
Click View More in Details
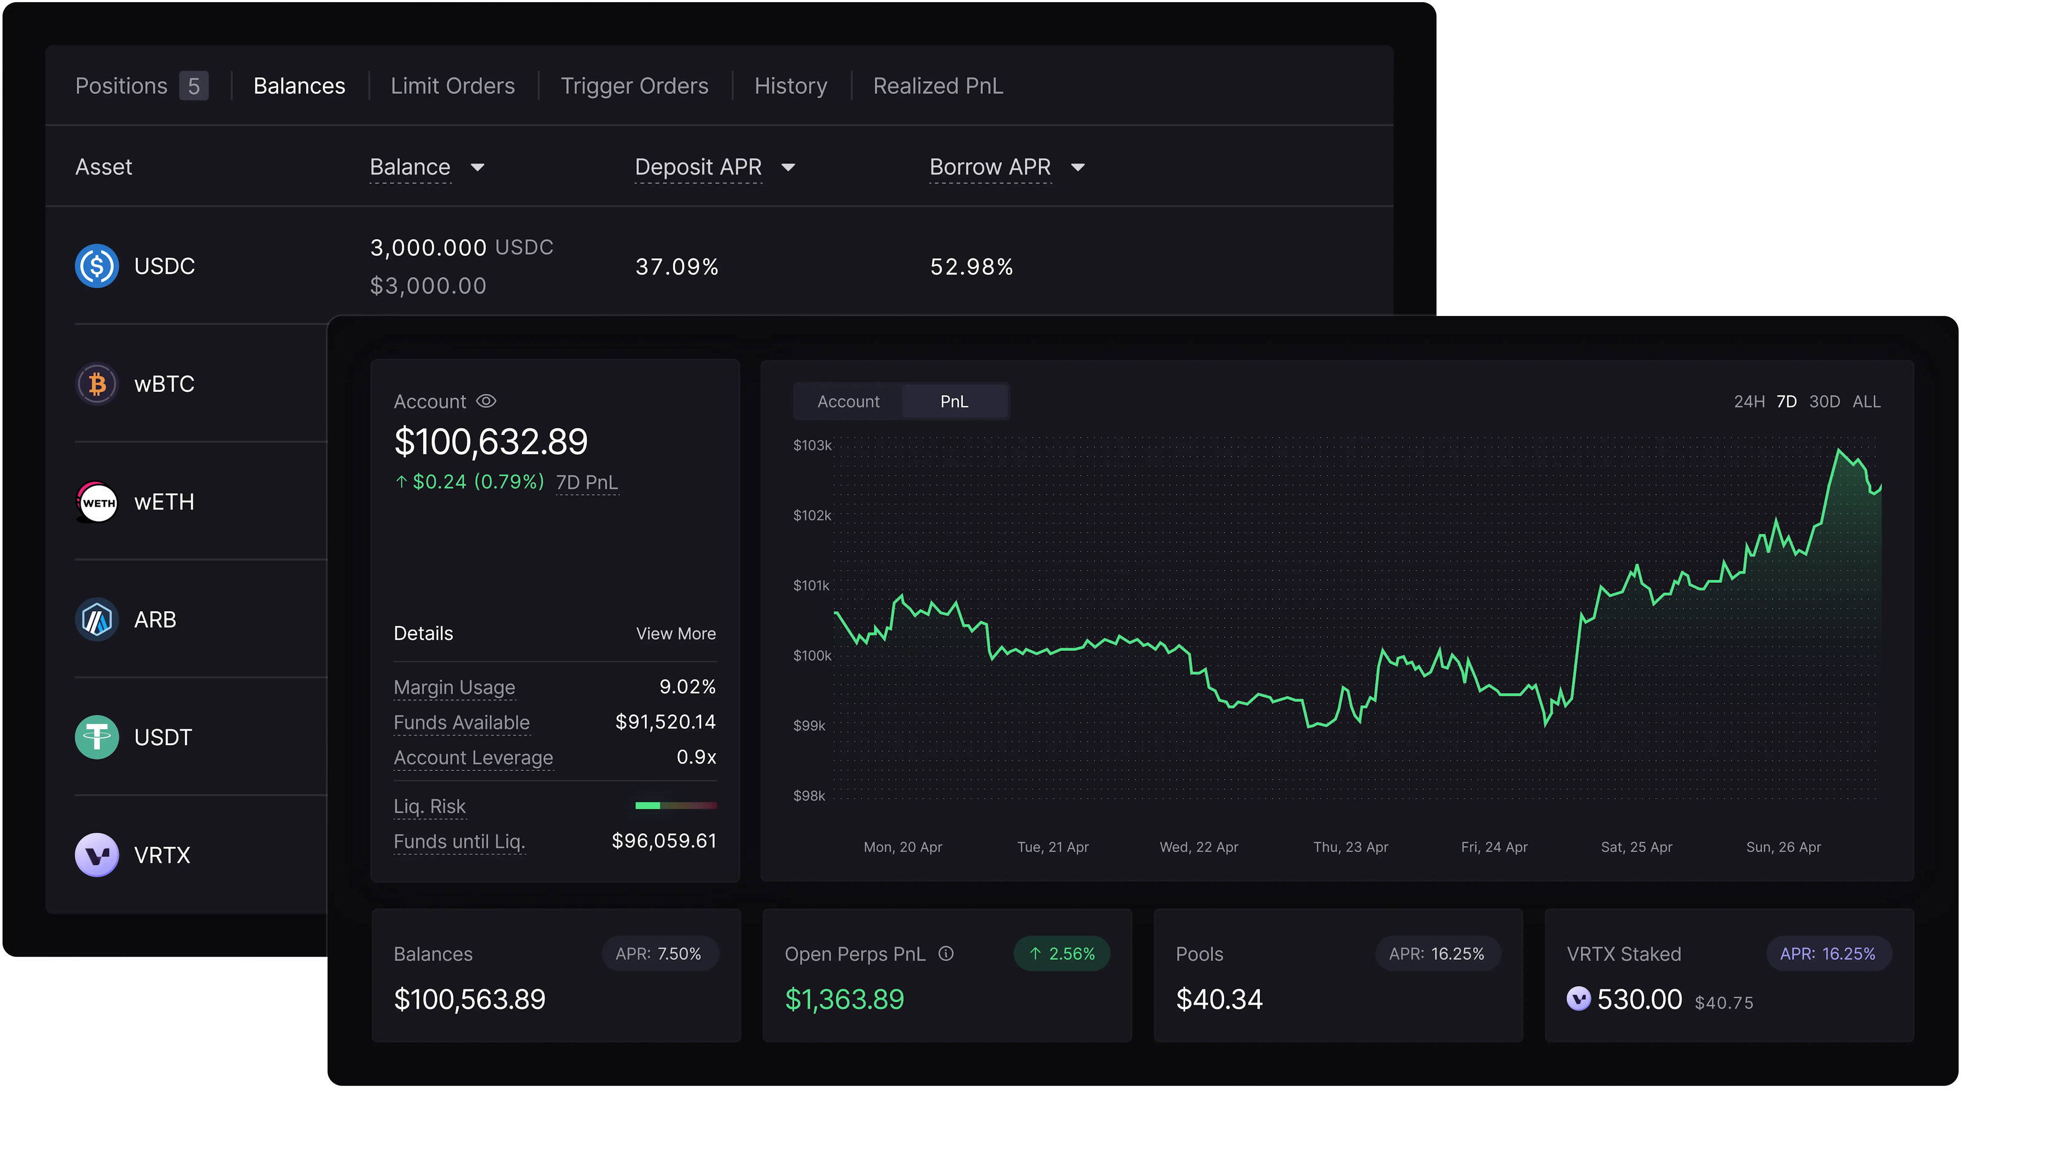(675, 633)
